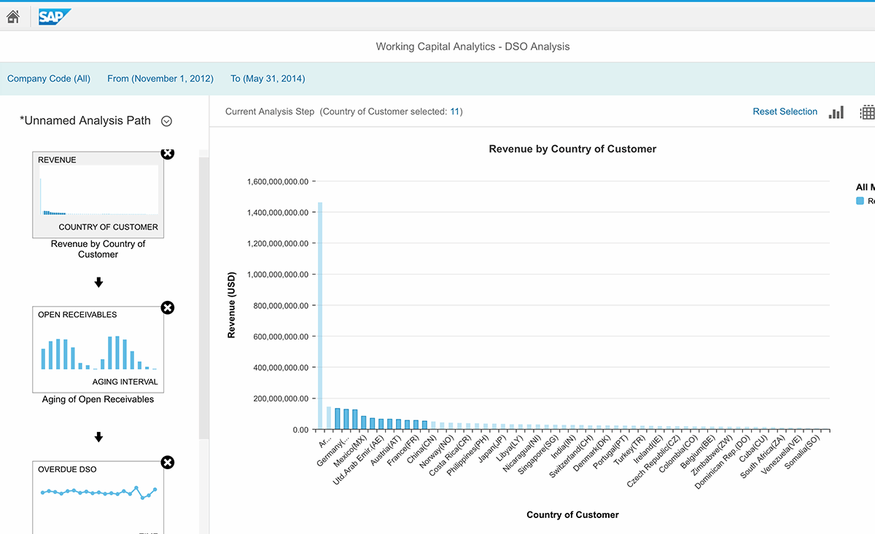
Task: Click the legend color swatch for revenue
Action: tap(860, 201)
